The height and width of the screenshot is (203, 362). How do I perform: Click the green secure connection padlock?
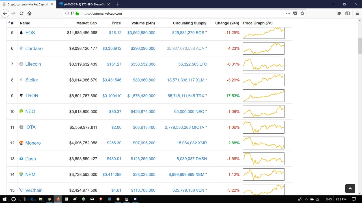pyautogui.click(x=77, y=13)
